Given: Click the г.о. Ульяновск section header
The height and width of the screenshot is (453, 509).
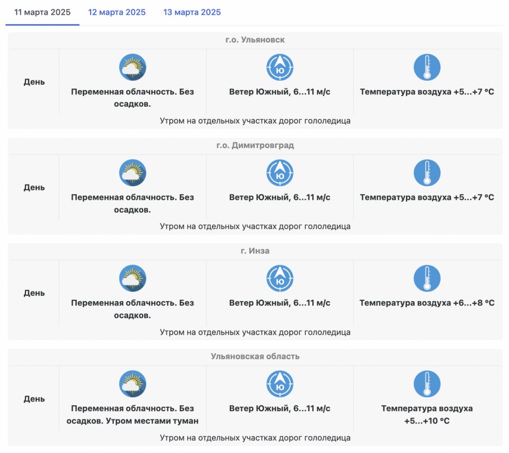Looking at the screenshot, I should click(x=255, y=40).
